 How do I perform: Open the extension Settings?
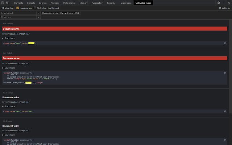click(x=224, y=8)
